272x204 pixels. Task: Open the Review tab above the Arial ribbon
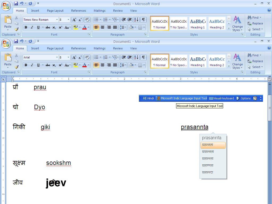tap(118, 48)
